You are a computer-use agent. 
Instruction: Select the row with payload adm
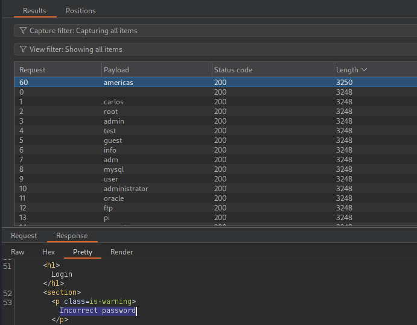click(x=215, y=160)
